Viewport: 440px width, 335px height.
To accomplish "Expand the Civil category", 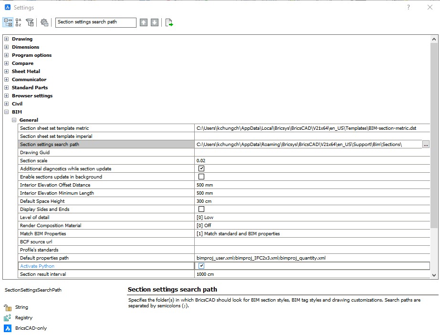I will click(7, 104).
